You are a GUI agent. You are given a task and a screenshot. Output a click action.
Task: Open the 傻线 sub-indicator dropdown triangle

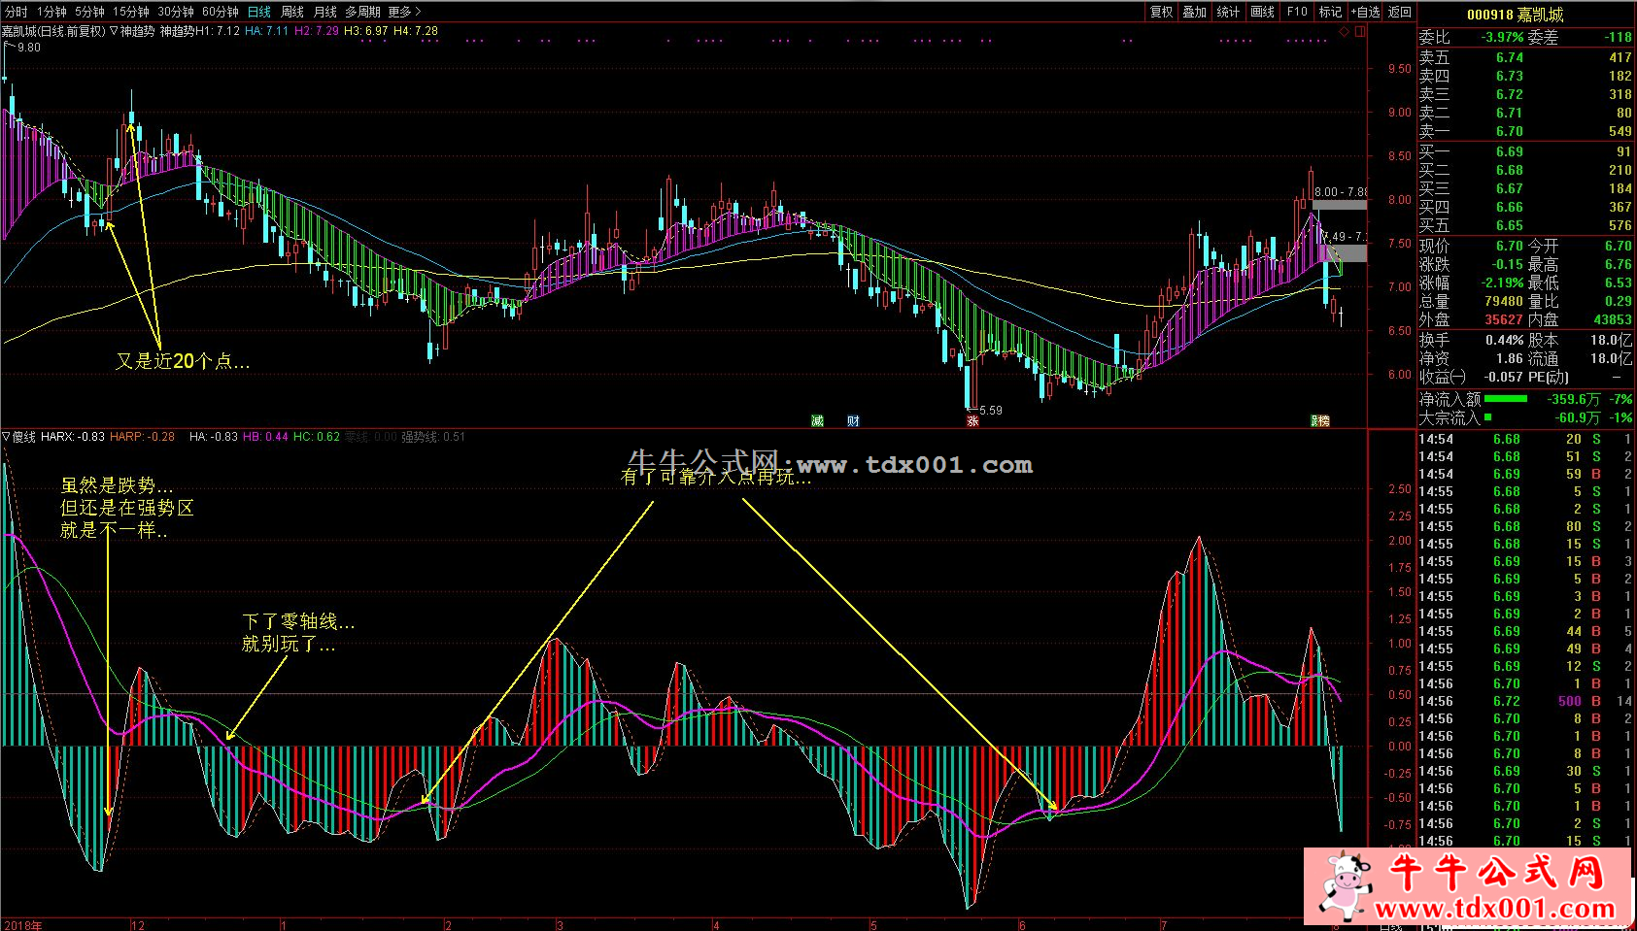click(6, 437)
